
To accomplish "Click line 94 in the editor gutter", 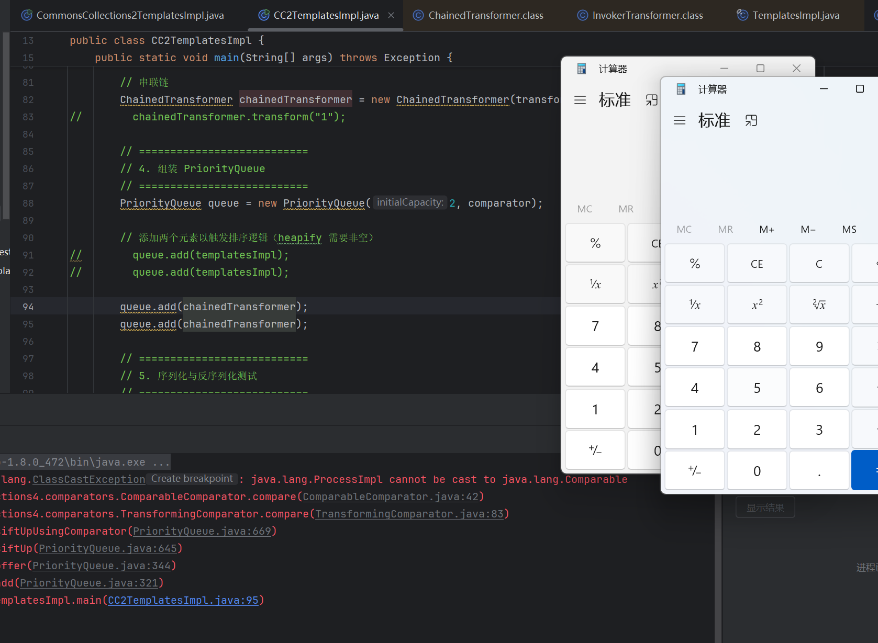I will point(28,307).
